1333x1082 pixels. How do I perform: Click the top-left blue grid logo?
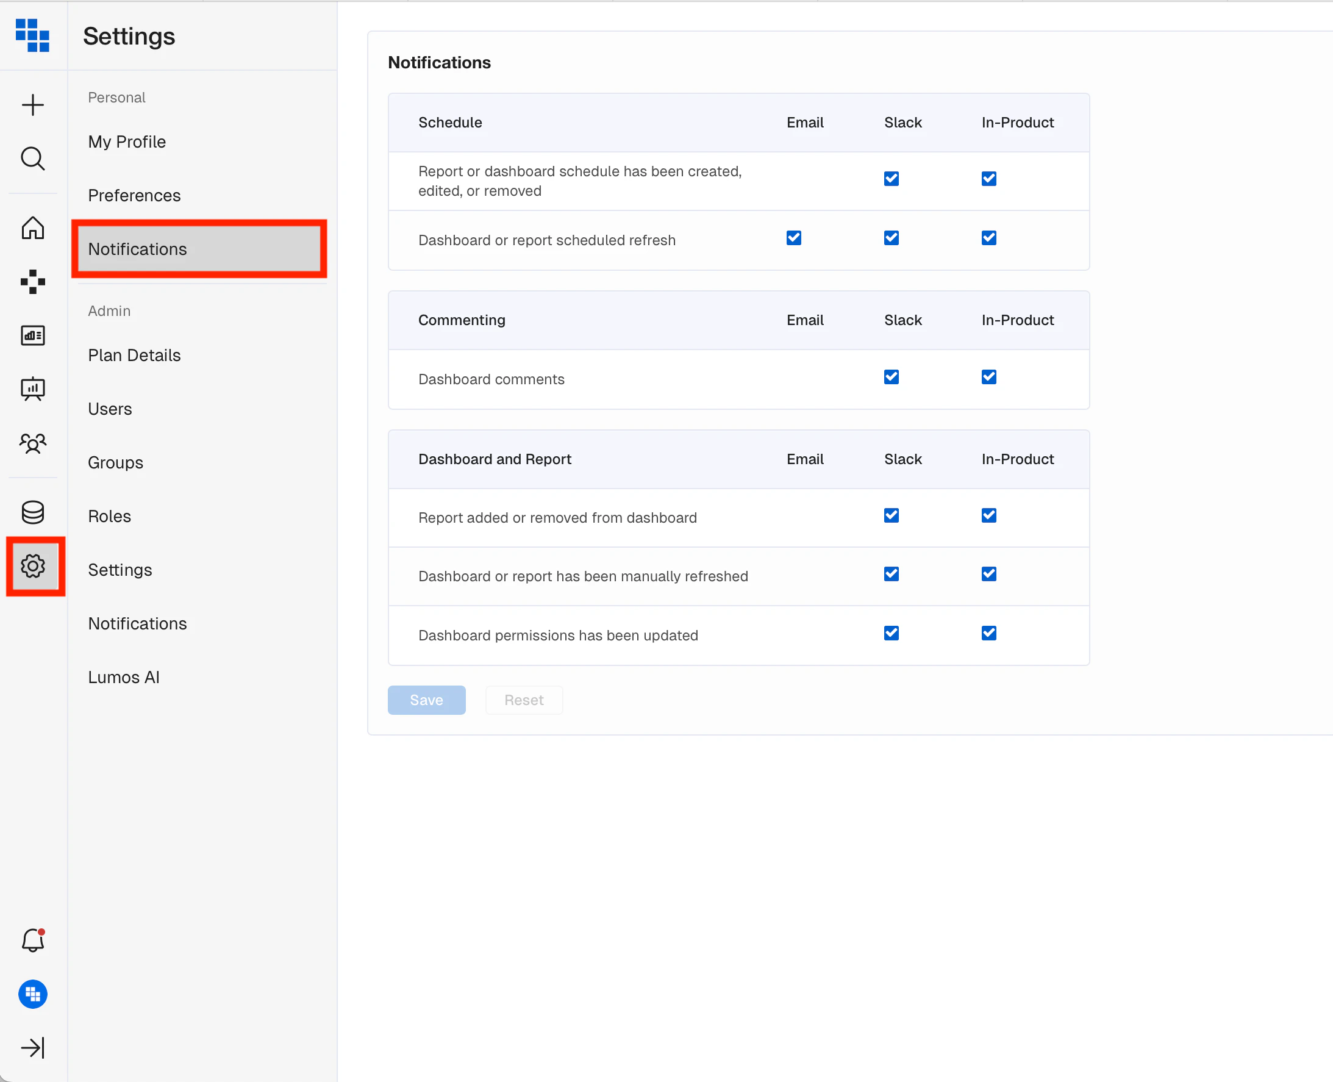pos(32,35)
